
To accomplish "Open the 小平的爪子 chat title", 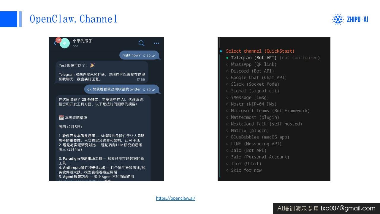I will pyautogui.click(x=82, y=41).
